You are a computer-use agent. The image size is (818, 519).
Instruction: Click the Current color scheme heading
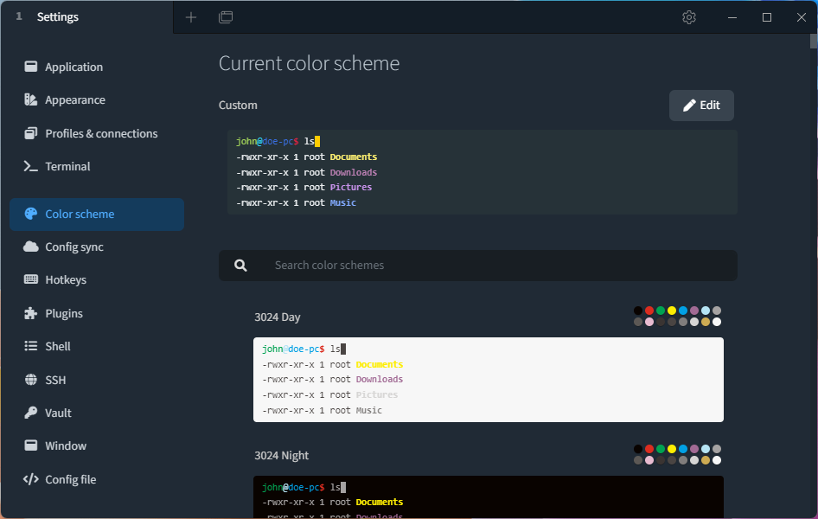tap(309, 63)
